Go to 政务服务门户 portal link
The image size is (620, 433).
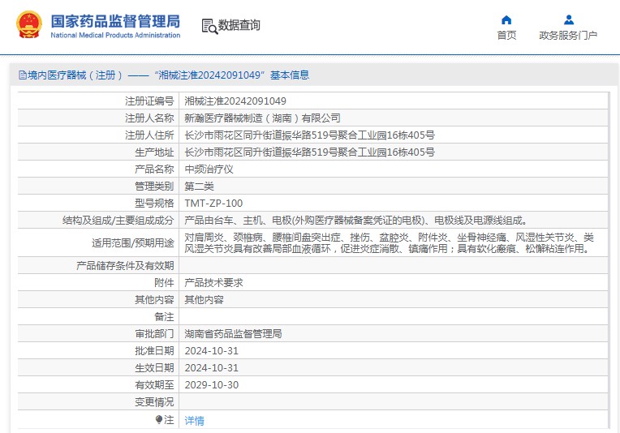[568, 36]
